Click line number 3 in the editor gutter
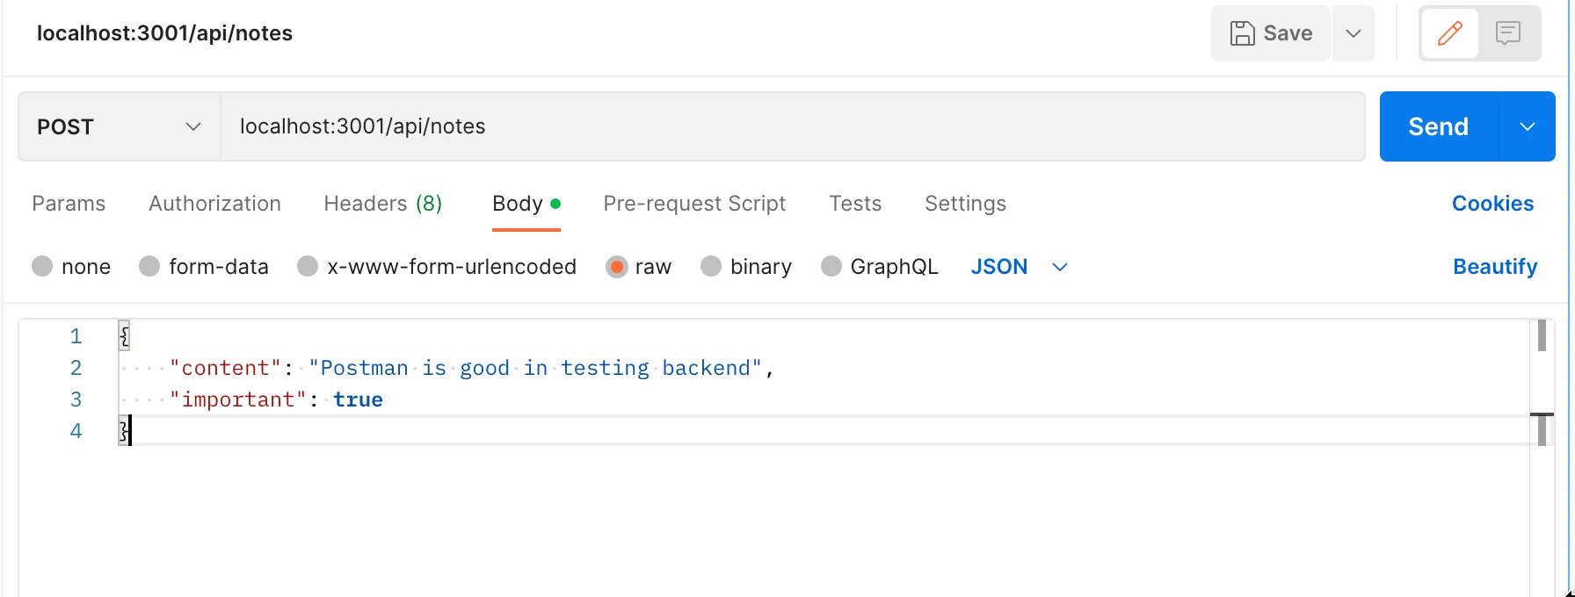The image size is (1575, 597). pyautogui.click(x=76, y=399)
